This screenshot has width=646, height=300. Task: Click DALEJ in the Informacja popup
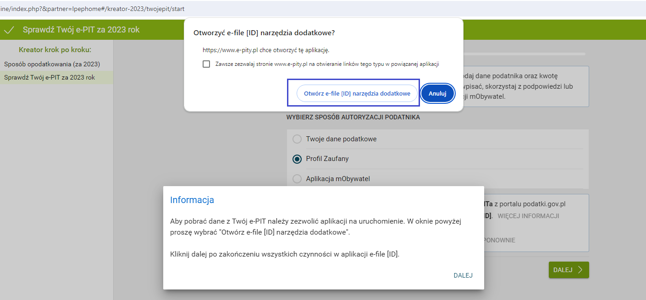(463, 275)
